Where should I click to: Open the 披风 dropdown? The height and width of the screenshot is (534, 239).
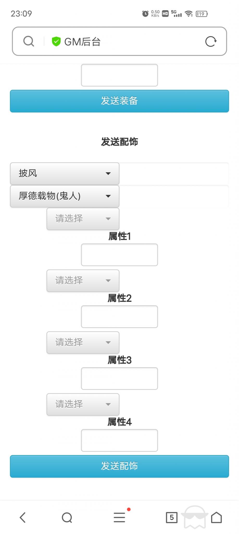(64, 173)
